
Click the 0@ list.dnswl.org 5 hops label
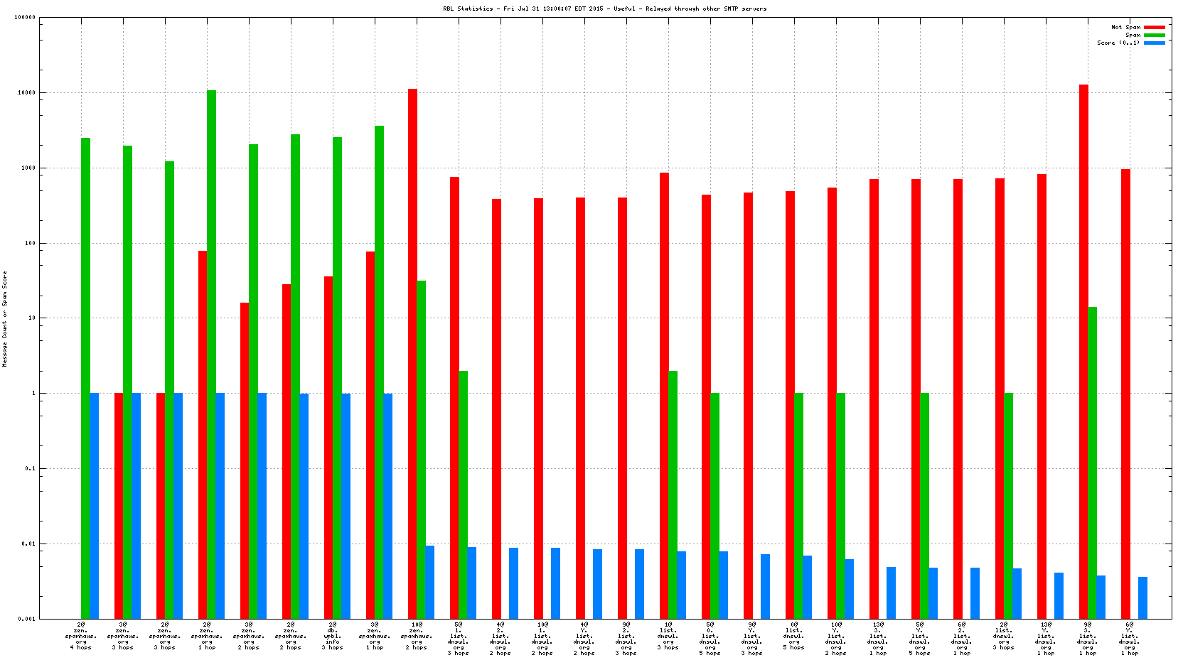click(x=794, y=636)
